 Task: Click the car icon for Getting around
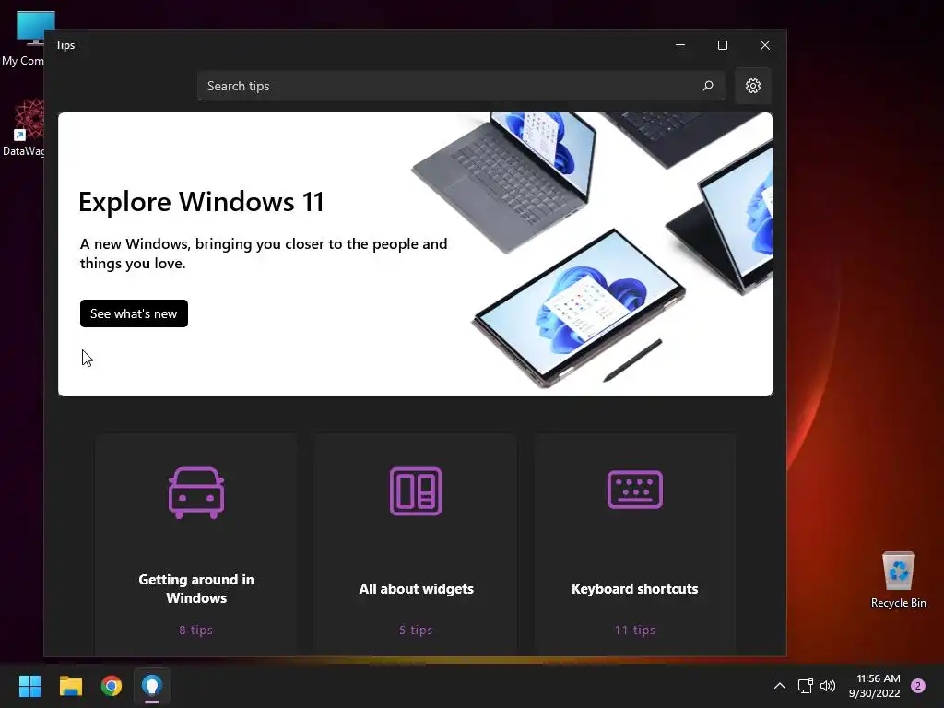pyautogui.click(x=196, y=492)
